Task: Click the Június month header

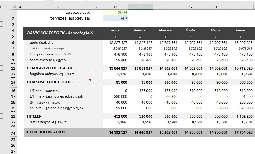Action: [241, 30]
